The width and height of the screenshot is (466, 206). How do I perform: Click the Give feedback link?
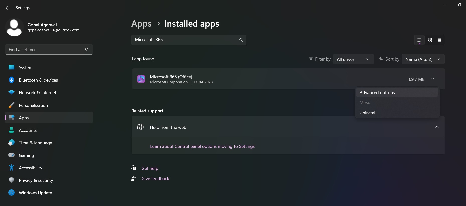tap(155, 179)
